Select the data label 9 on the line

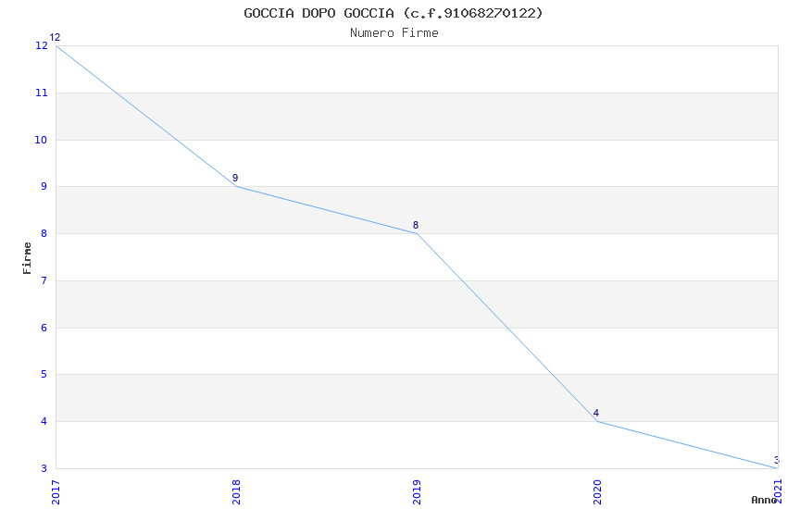pos(235,178)
